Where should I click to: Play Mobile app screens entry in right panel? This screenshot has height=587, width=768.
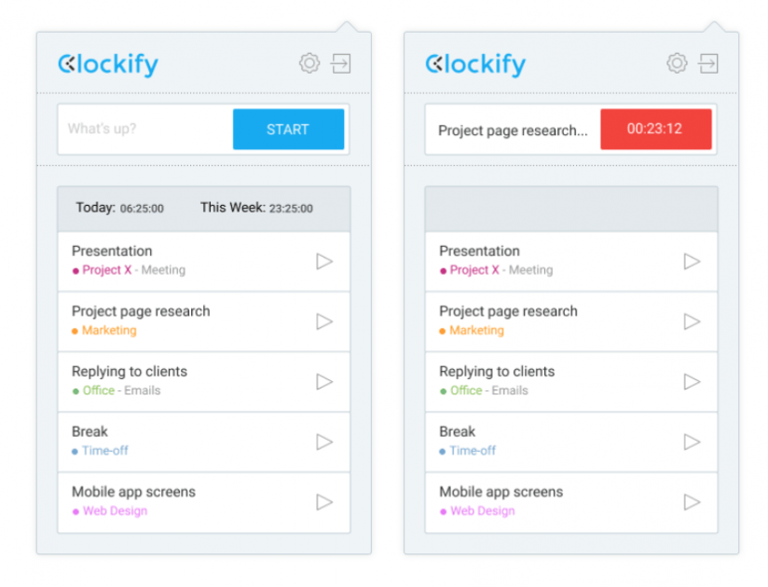[692, 502]
